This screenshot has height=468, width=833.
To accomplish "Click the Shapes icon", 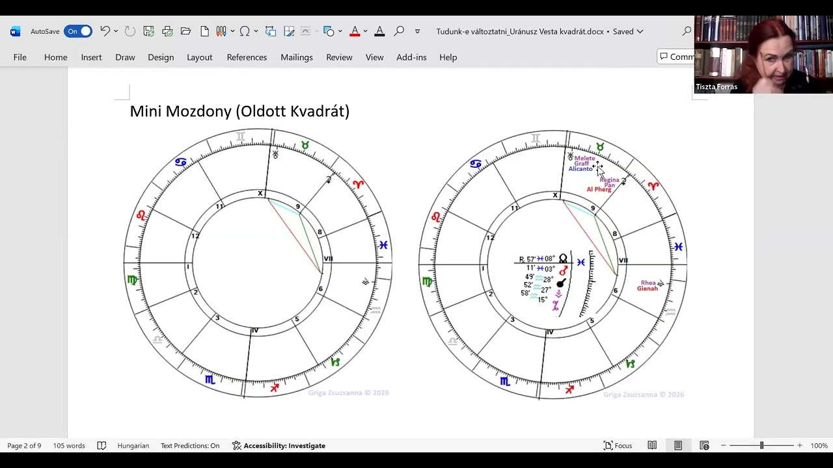I will click(329, 31).
